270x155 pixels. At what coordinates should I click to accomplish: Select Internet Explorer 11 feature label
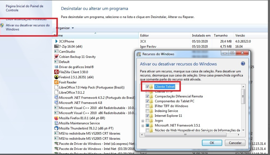[168, 116]
